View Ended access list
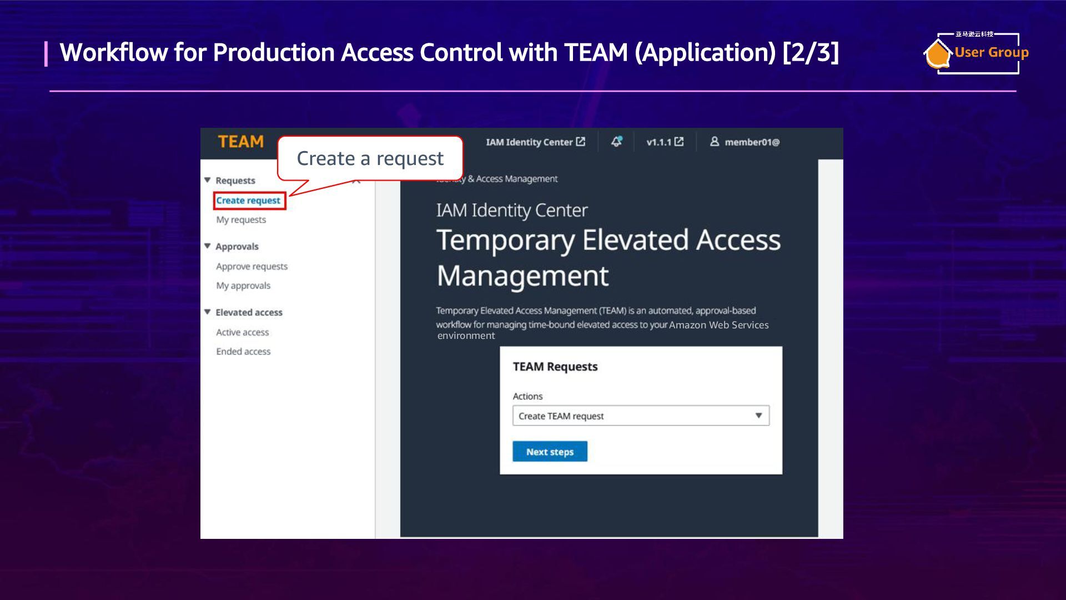The width and height of the screenshot is (1066, 600). 243,352
